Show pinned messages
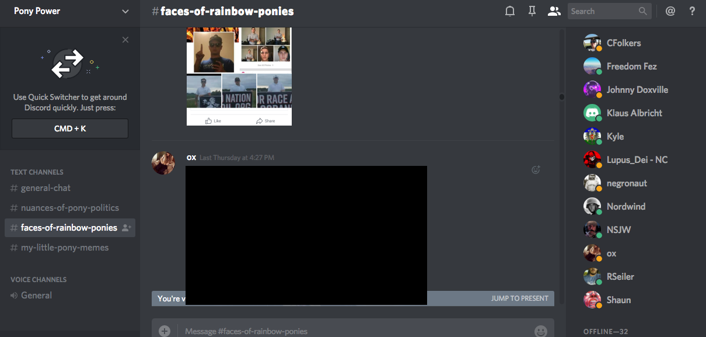706x337 pixels. 532,11
